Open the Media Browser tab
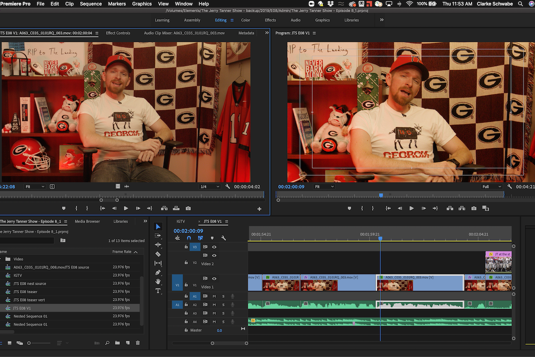This screenshot has height=357, width=535. tap(87, 221)
